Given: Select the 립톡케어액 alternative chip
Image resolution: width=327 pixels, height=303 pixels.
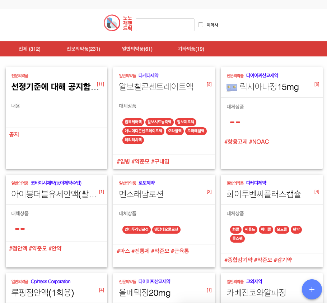Looking at the screenshot, I should click(x=133, y=122).
